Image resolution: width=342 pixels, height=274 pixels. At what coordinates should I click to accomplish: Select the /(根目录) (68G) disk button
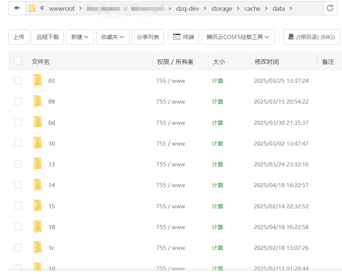point(312,37)
